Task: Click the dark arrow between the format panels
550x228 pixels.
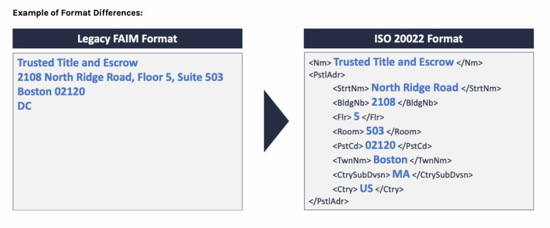Action: click(275, 121)
